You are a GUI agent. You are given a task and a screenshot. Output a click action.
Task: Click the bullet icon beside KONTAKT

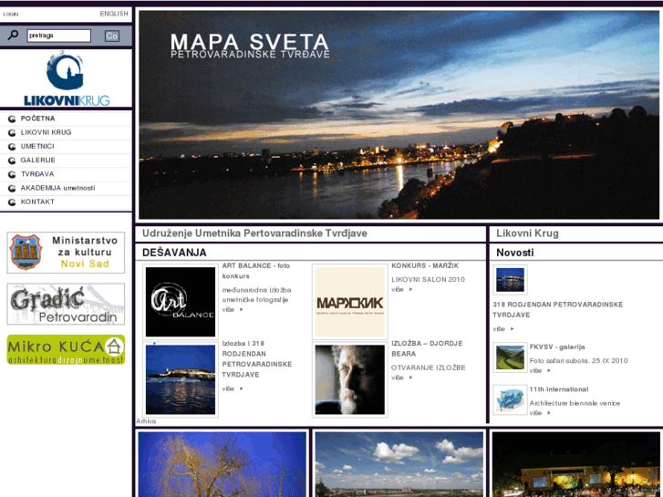point(12,202)
